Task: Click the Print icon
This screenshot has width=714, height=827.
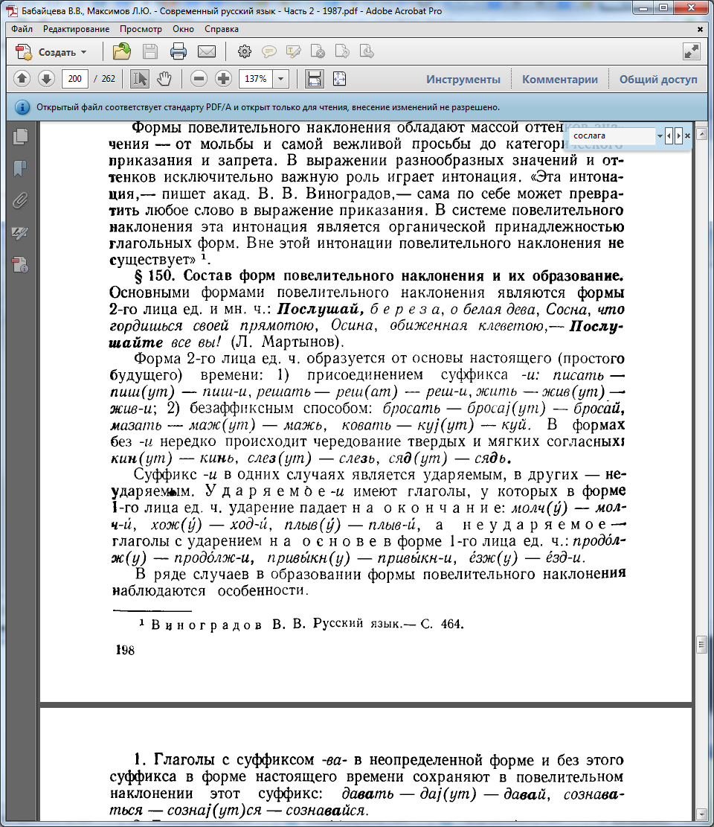Action: point(178,51)
